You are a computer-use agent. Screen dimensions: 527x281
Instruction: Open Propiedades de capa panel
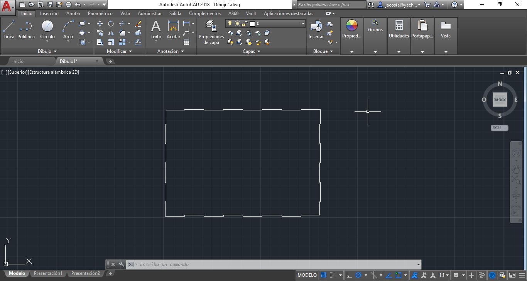pyautogui.click(x=211, y=32)
